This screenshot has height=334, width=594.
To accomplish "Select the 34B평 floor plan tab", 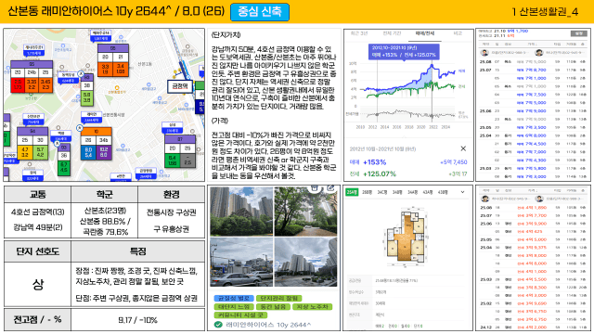I will point(397,192).
